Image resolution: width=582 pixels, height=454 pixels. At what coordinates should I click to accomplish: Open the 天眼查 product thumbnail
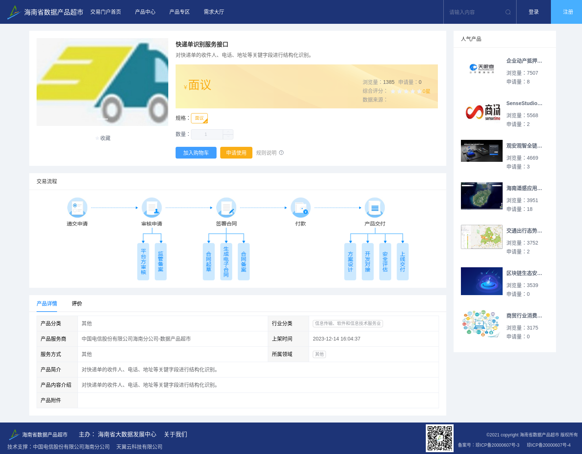482,69
